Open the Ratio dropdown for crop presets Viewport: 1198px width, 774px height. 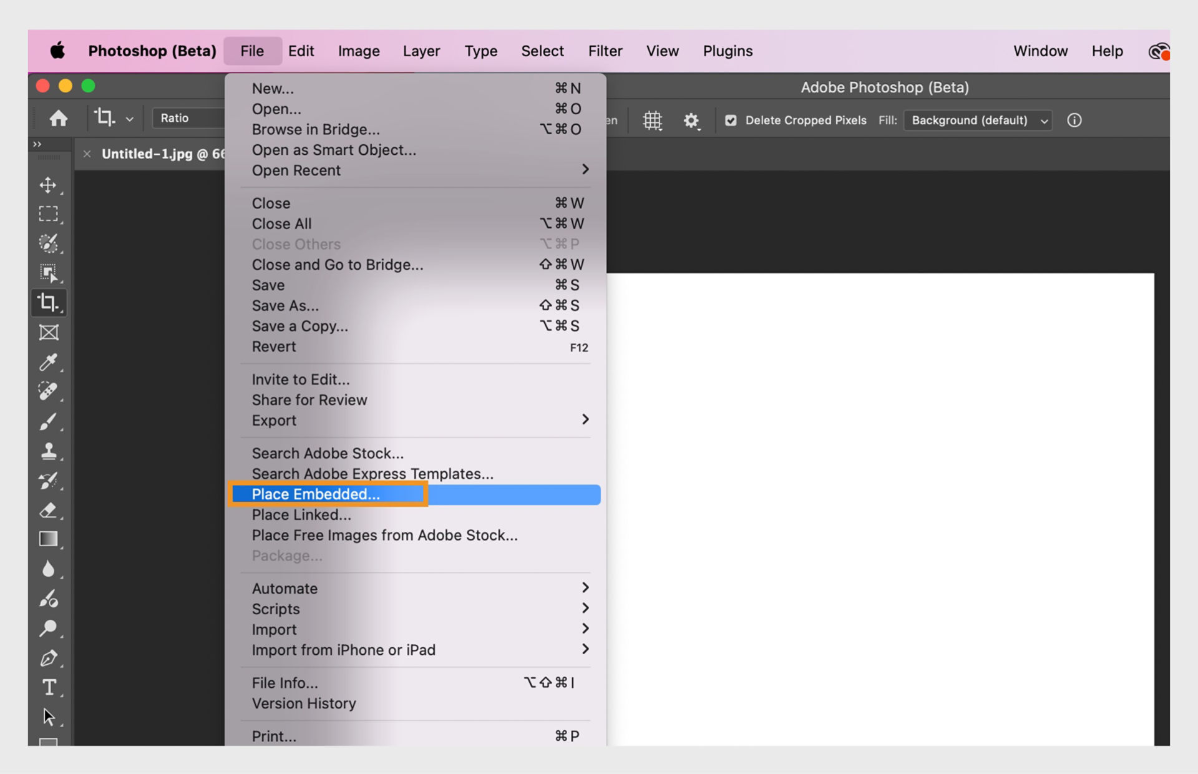(x=188, y=117)
